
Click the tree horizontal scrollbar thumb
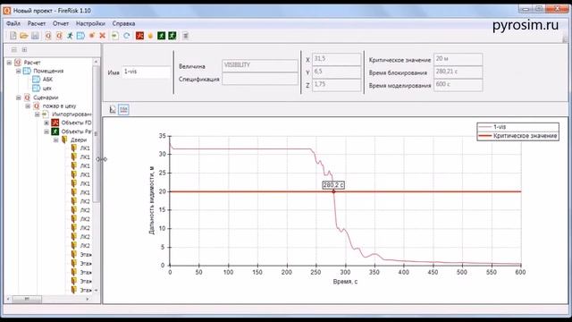(x=27, y=299)
